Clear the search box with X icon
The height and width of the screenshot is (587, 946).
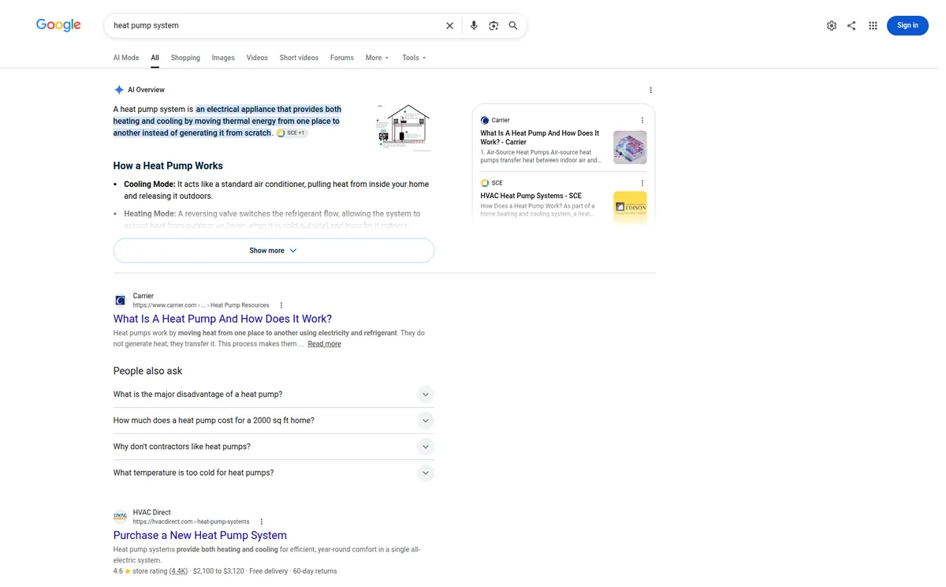[x=449, y=25]
